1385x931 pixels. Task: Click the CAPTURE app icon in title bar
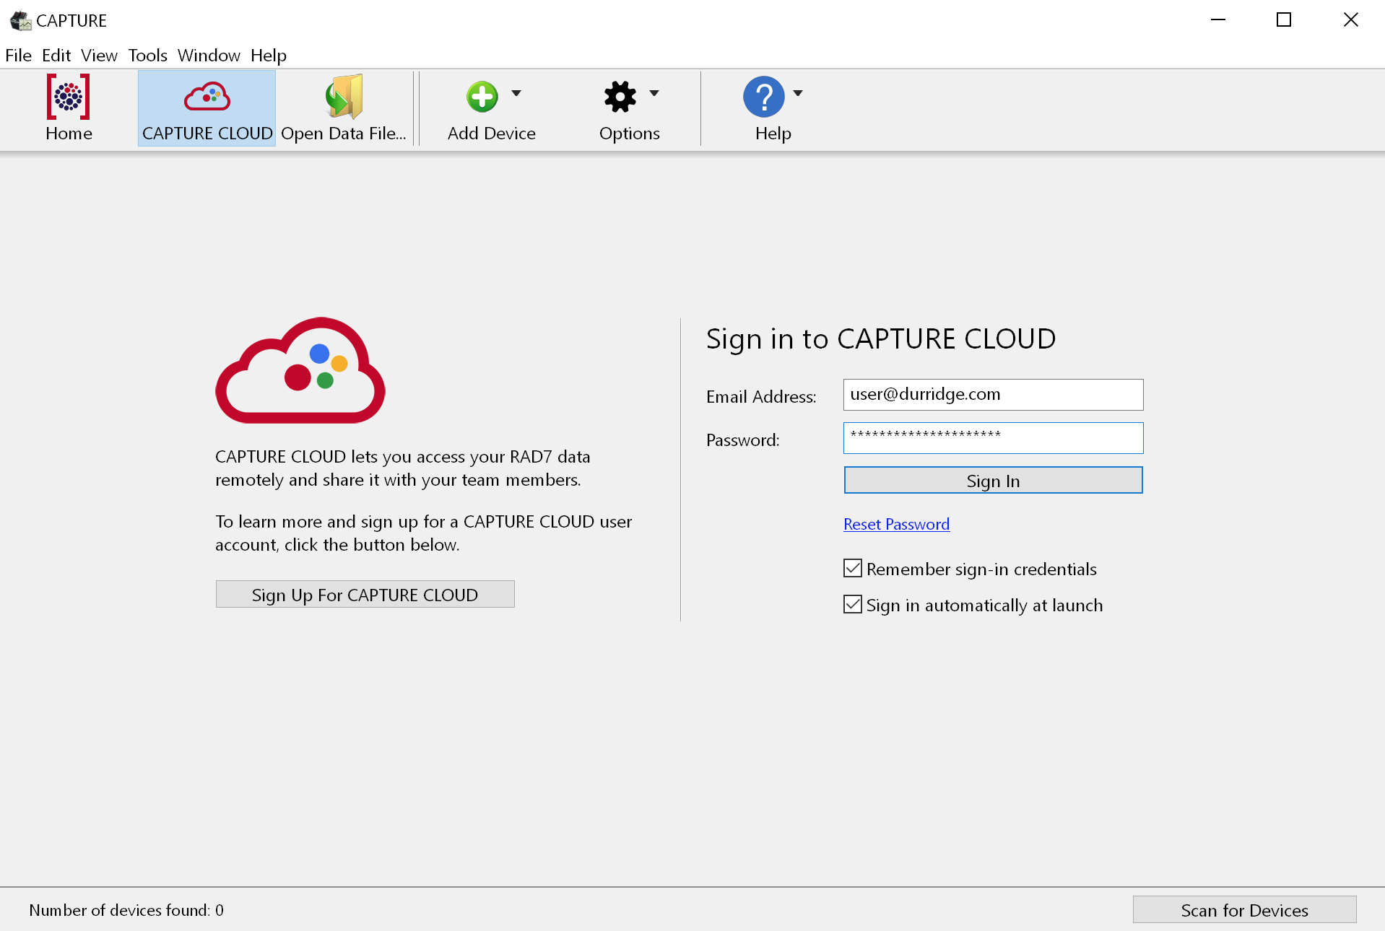(20, 20)
